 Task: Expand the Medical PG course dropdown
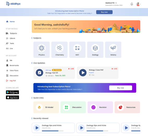[x=111, y=3]
